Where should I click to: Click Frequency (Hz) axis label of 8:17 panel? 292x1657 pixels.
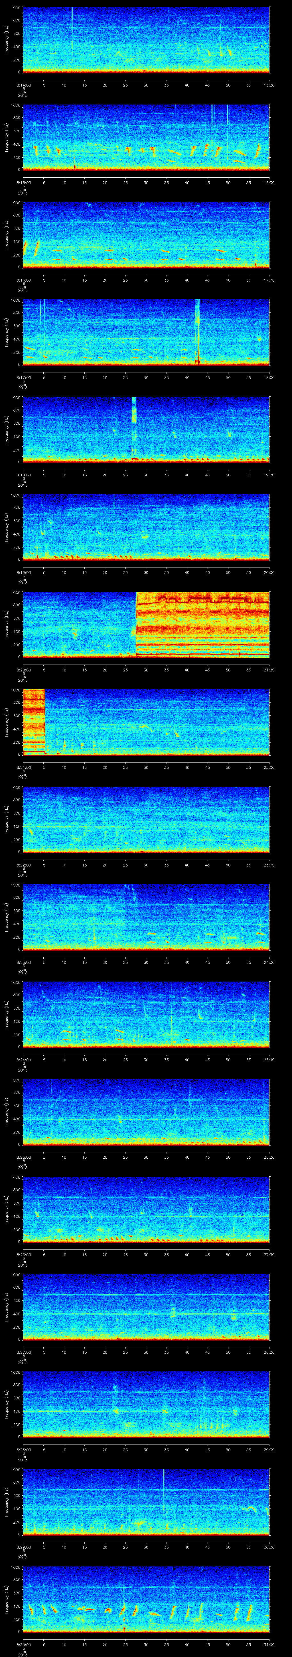pos(7,332)
